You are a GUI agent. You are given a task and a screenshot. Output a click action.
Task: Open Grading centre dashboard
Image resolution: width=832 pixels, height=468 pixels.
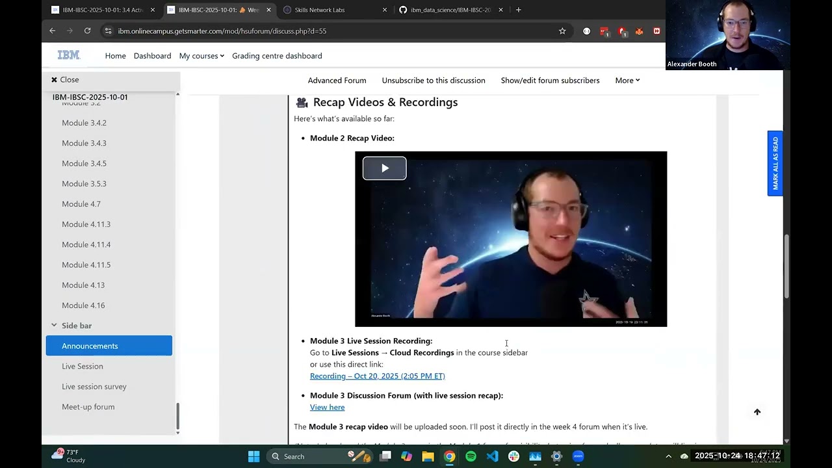277,56
